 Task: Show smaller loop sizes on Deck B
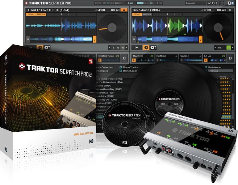coord(216,47)
